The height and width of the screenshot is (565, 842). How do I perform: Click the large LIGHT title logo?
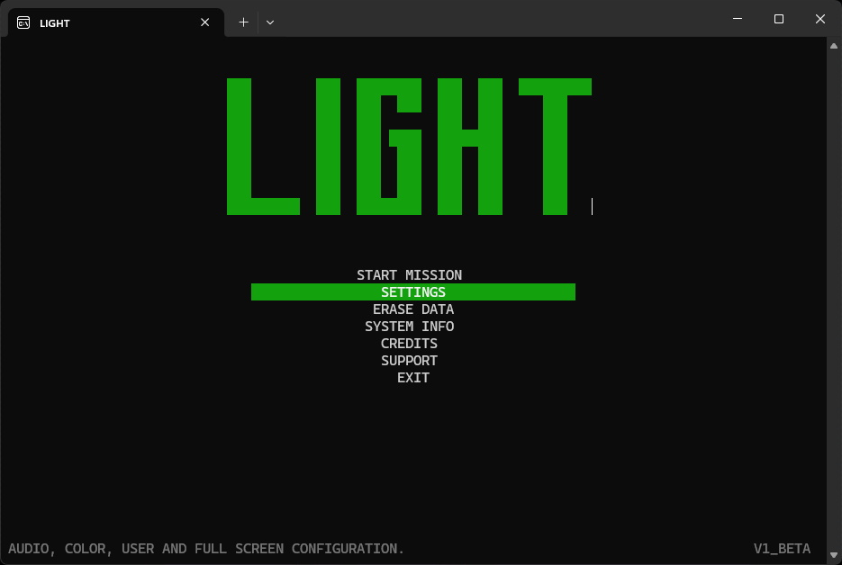pyautogui.click(x=409, y=147)
